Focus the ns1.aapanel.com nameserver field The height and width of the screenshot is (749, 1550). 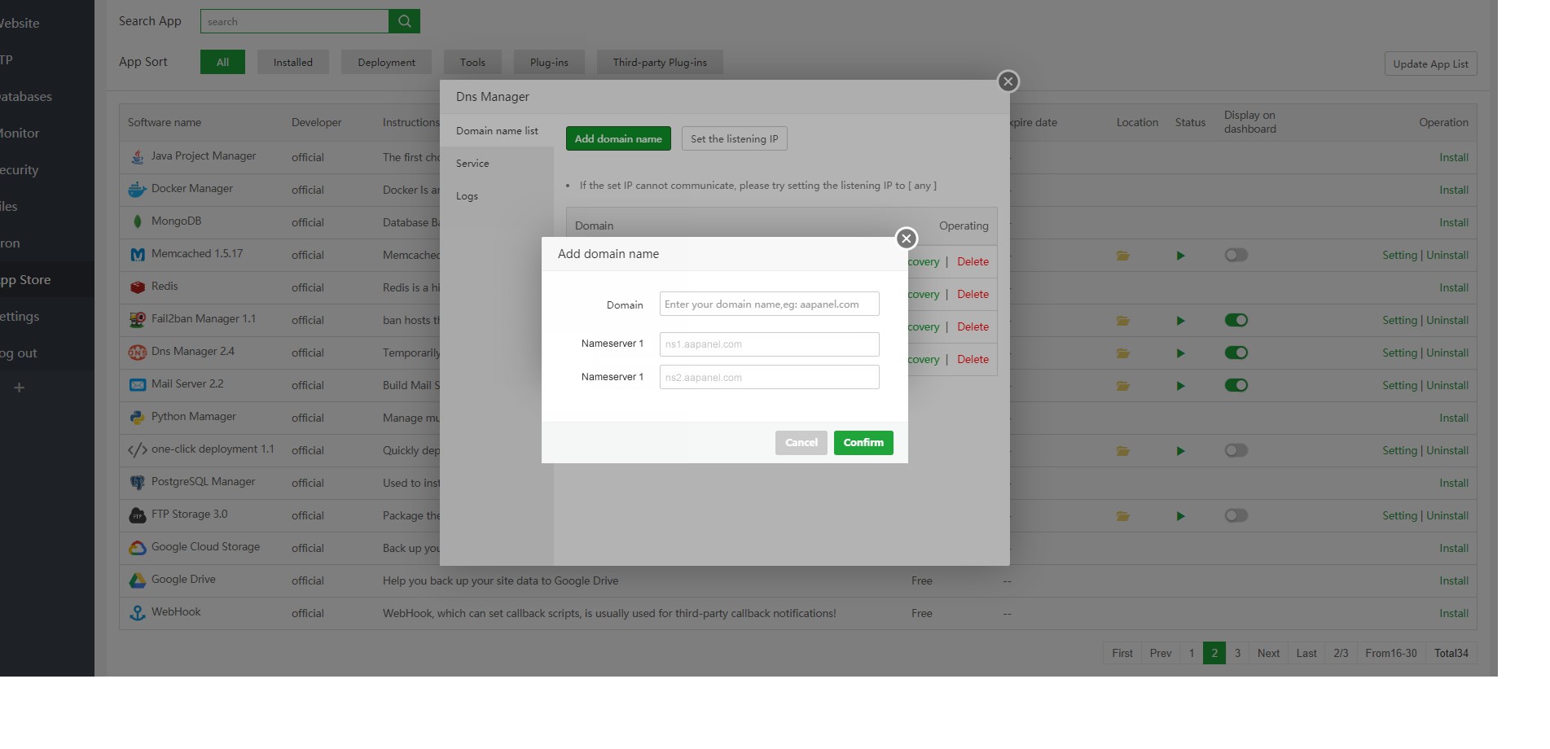(x=769, y=344)
